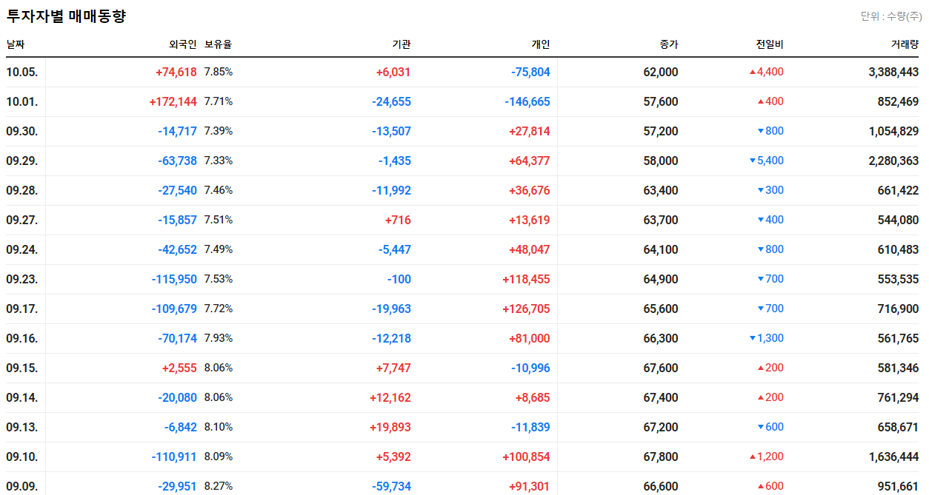
Task: Select the 09.24. date cell
Action: coord(22,249)
